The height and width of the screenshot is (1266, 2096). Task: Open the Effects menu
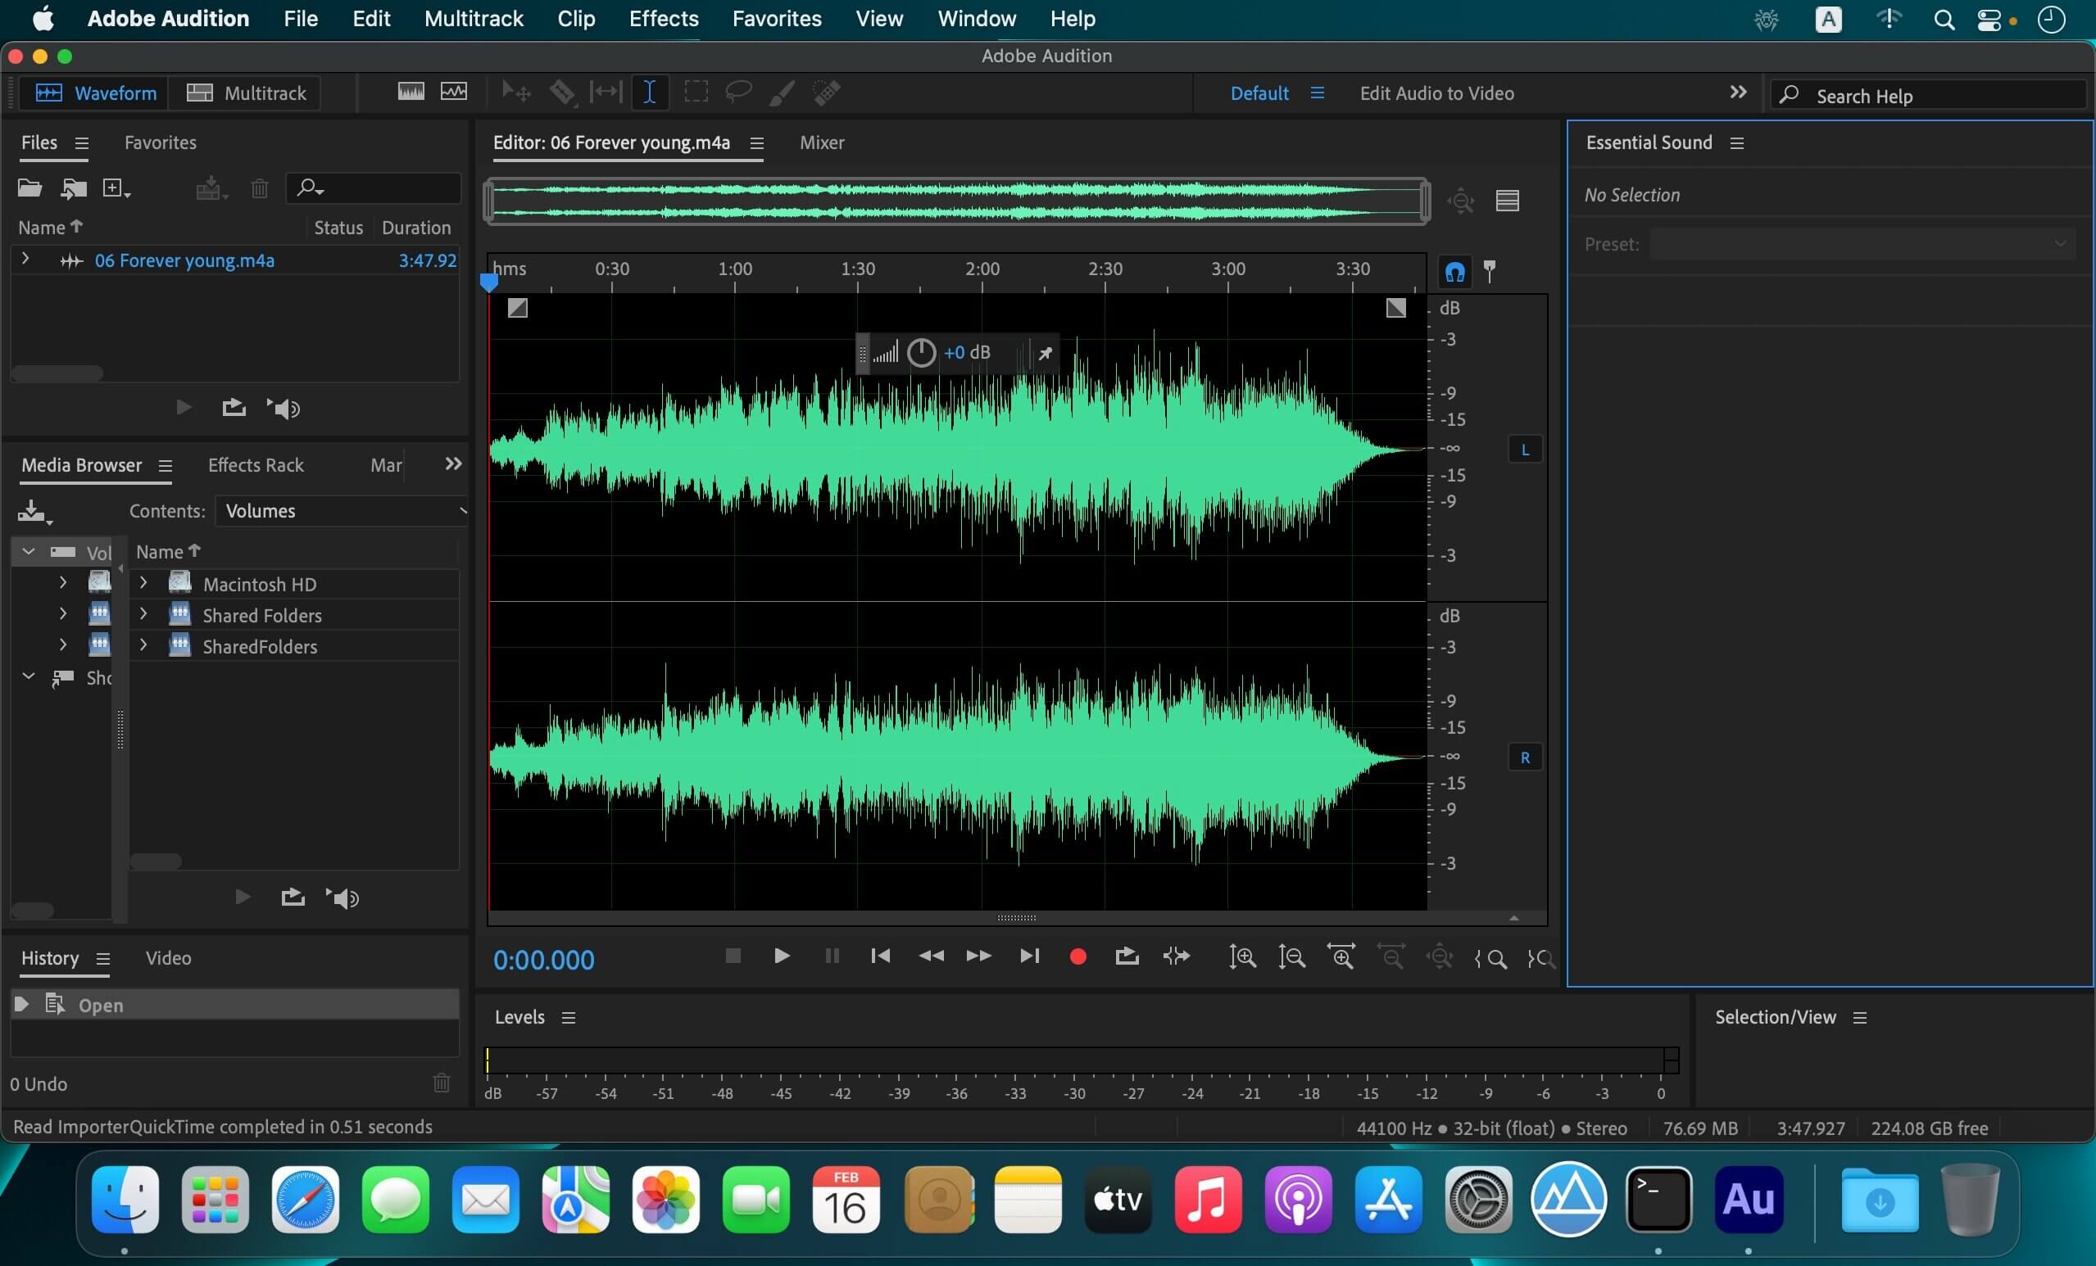pyautogui.click(x=663, y=19)
